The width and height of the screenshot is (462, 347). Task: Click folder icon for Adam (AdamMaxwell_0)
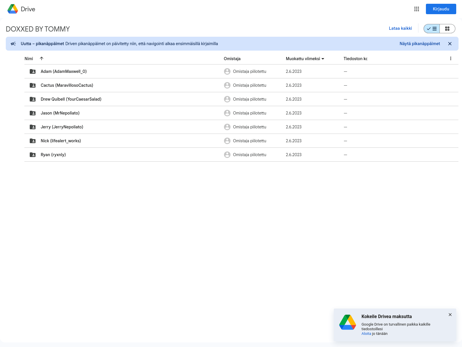[33, 71]
